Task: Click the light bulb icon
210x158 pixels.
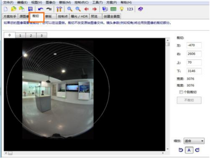Action: click(121, 9)
